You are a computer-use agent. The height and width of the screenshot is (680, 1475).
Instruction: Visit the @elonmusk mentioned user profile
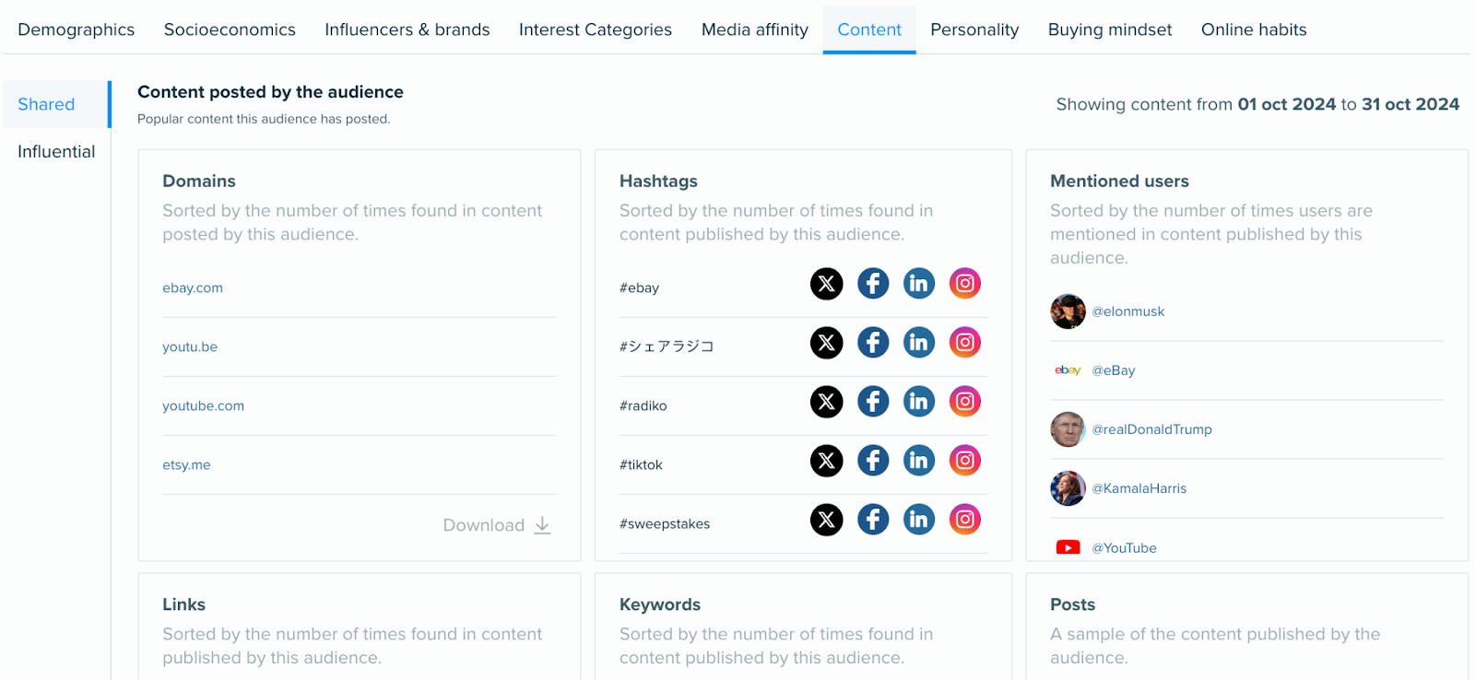1128,311
